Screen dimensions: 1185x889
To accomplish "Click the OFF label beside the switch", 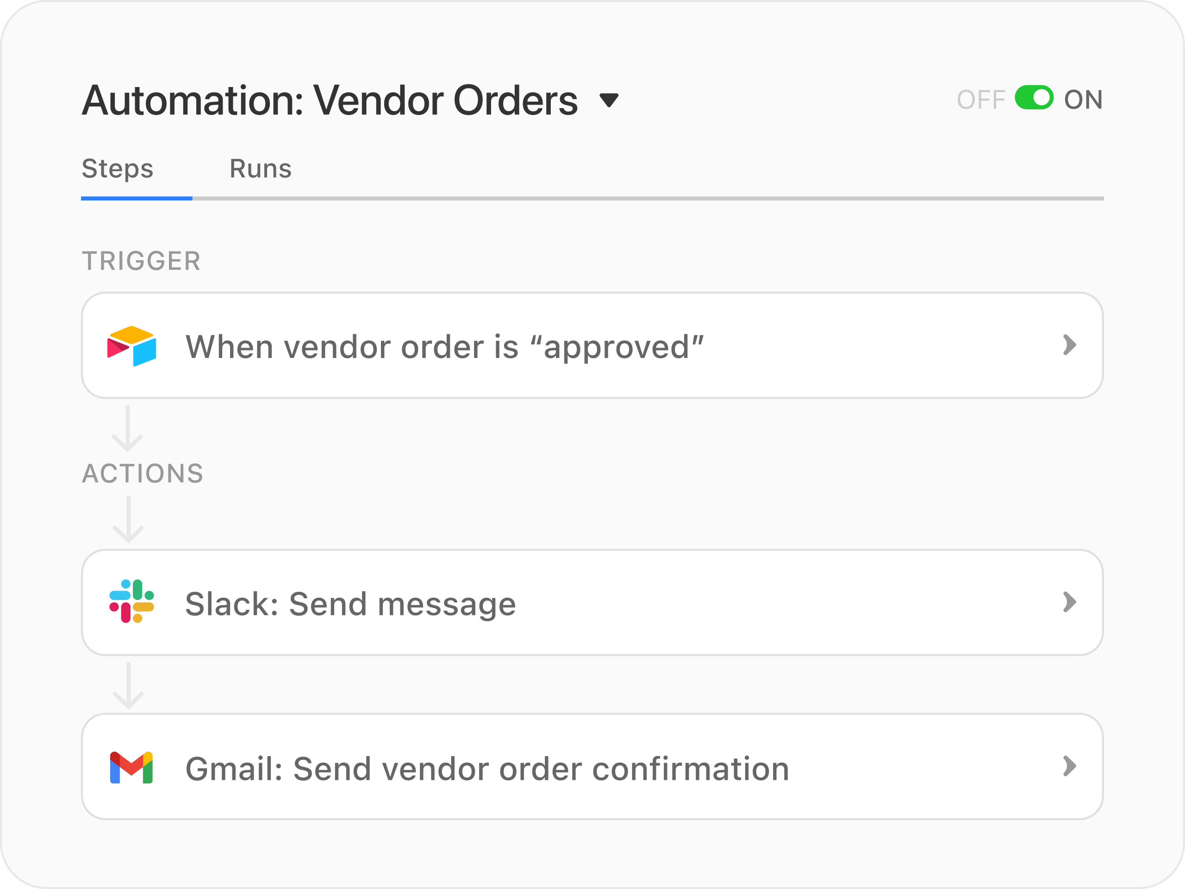I will [981, 100].
